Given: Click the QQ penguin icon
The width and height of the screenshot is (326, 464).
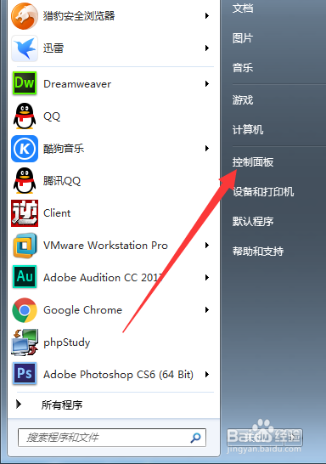Looking at the screenshot, I should click(x=25, y=116).
